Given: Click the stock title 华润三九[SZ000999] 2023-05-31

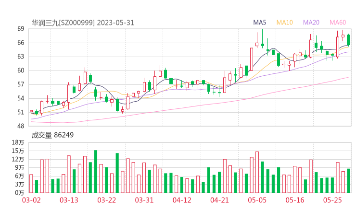Looking at the screenshot, I should click(83, 23).
